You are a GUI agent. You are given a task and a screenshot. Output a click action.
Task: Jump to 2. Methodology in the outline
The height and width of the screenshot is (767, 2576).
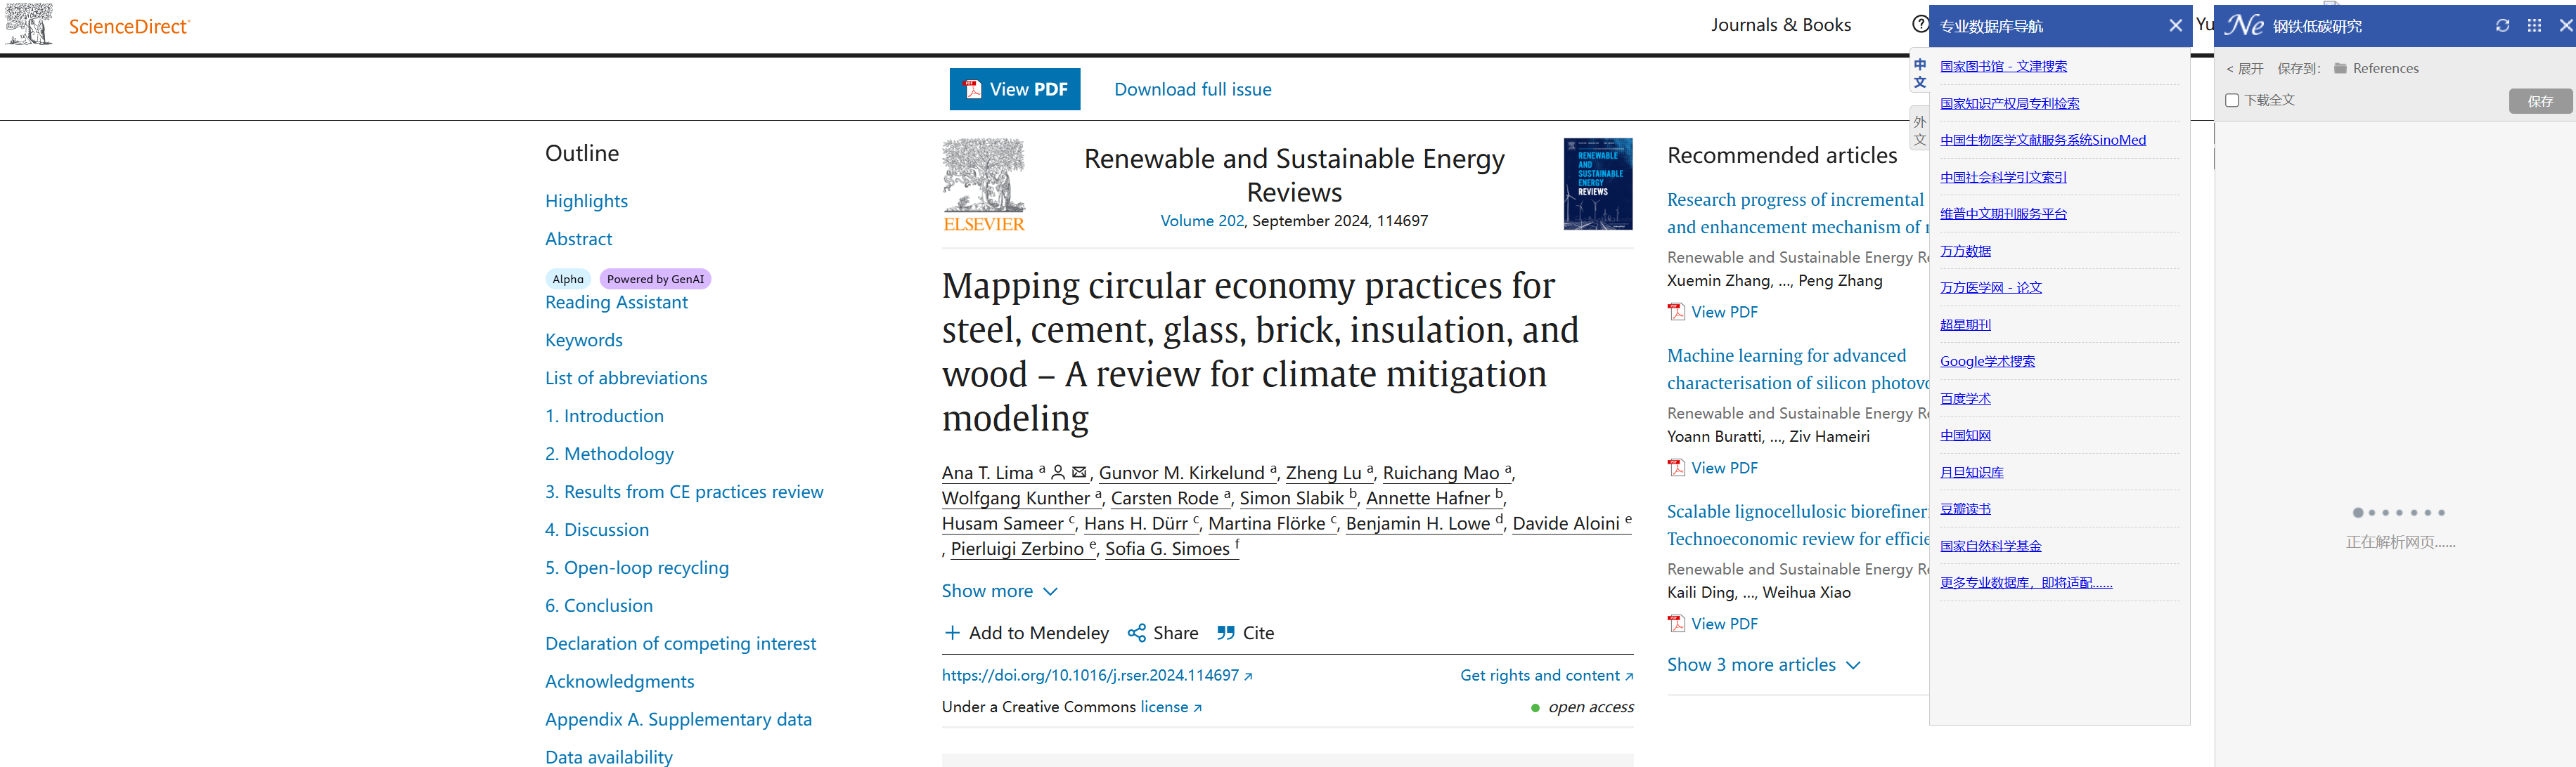[x=609, y=454]
